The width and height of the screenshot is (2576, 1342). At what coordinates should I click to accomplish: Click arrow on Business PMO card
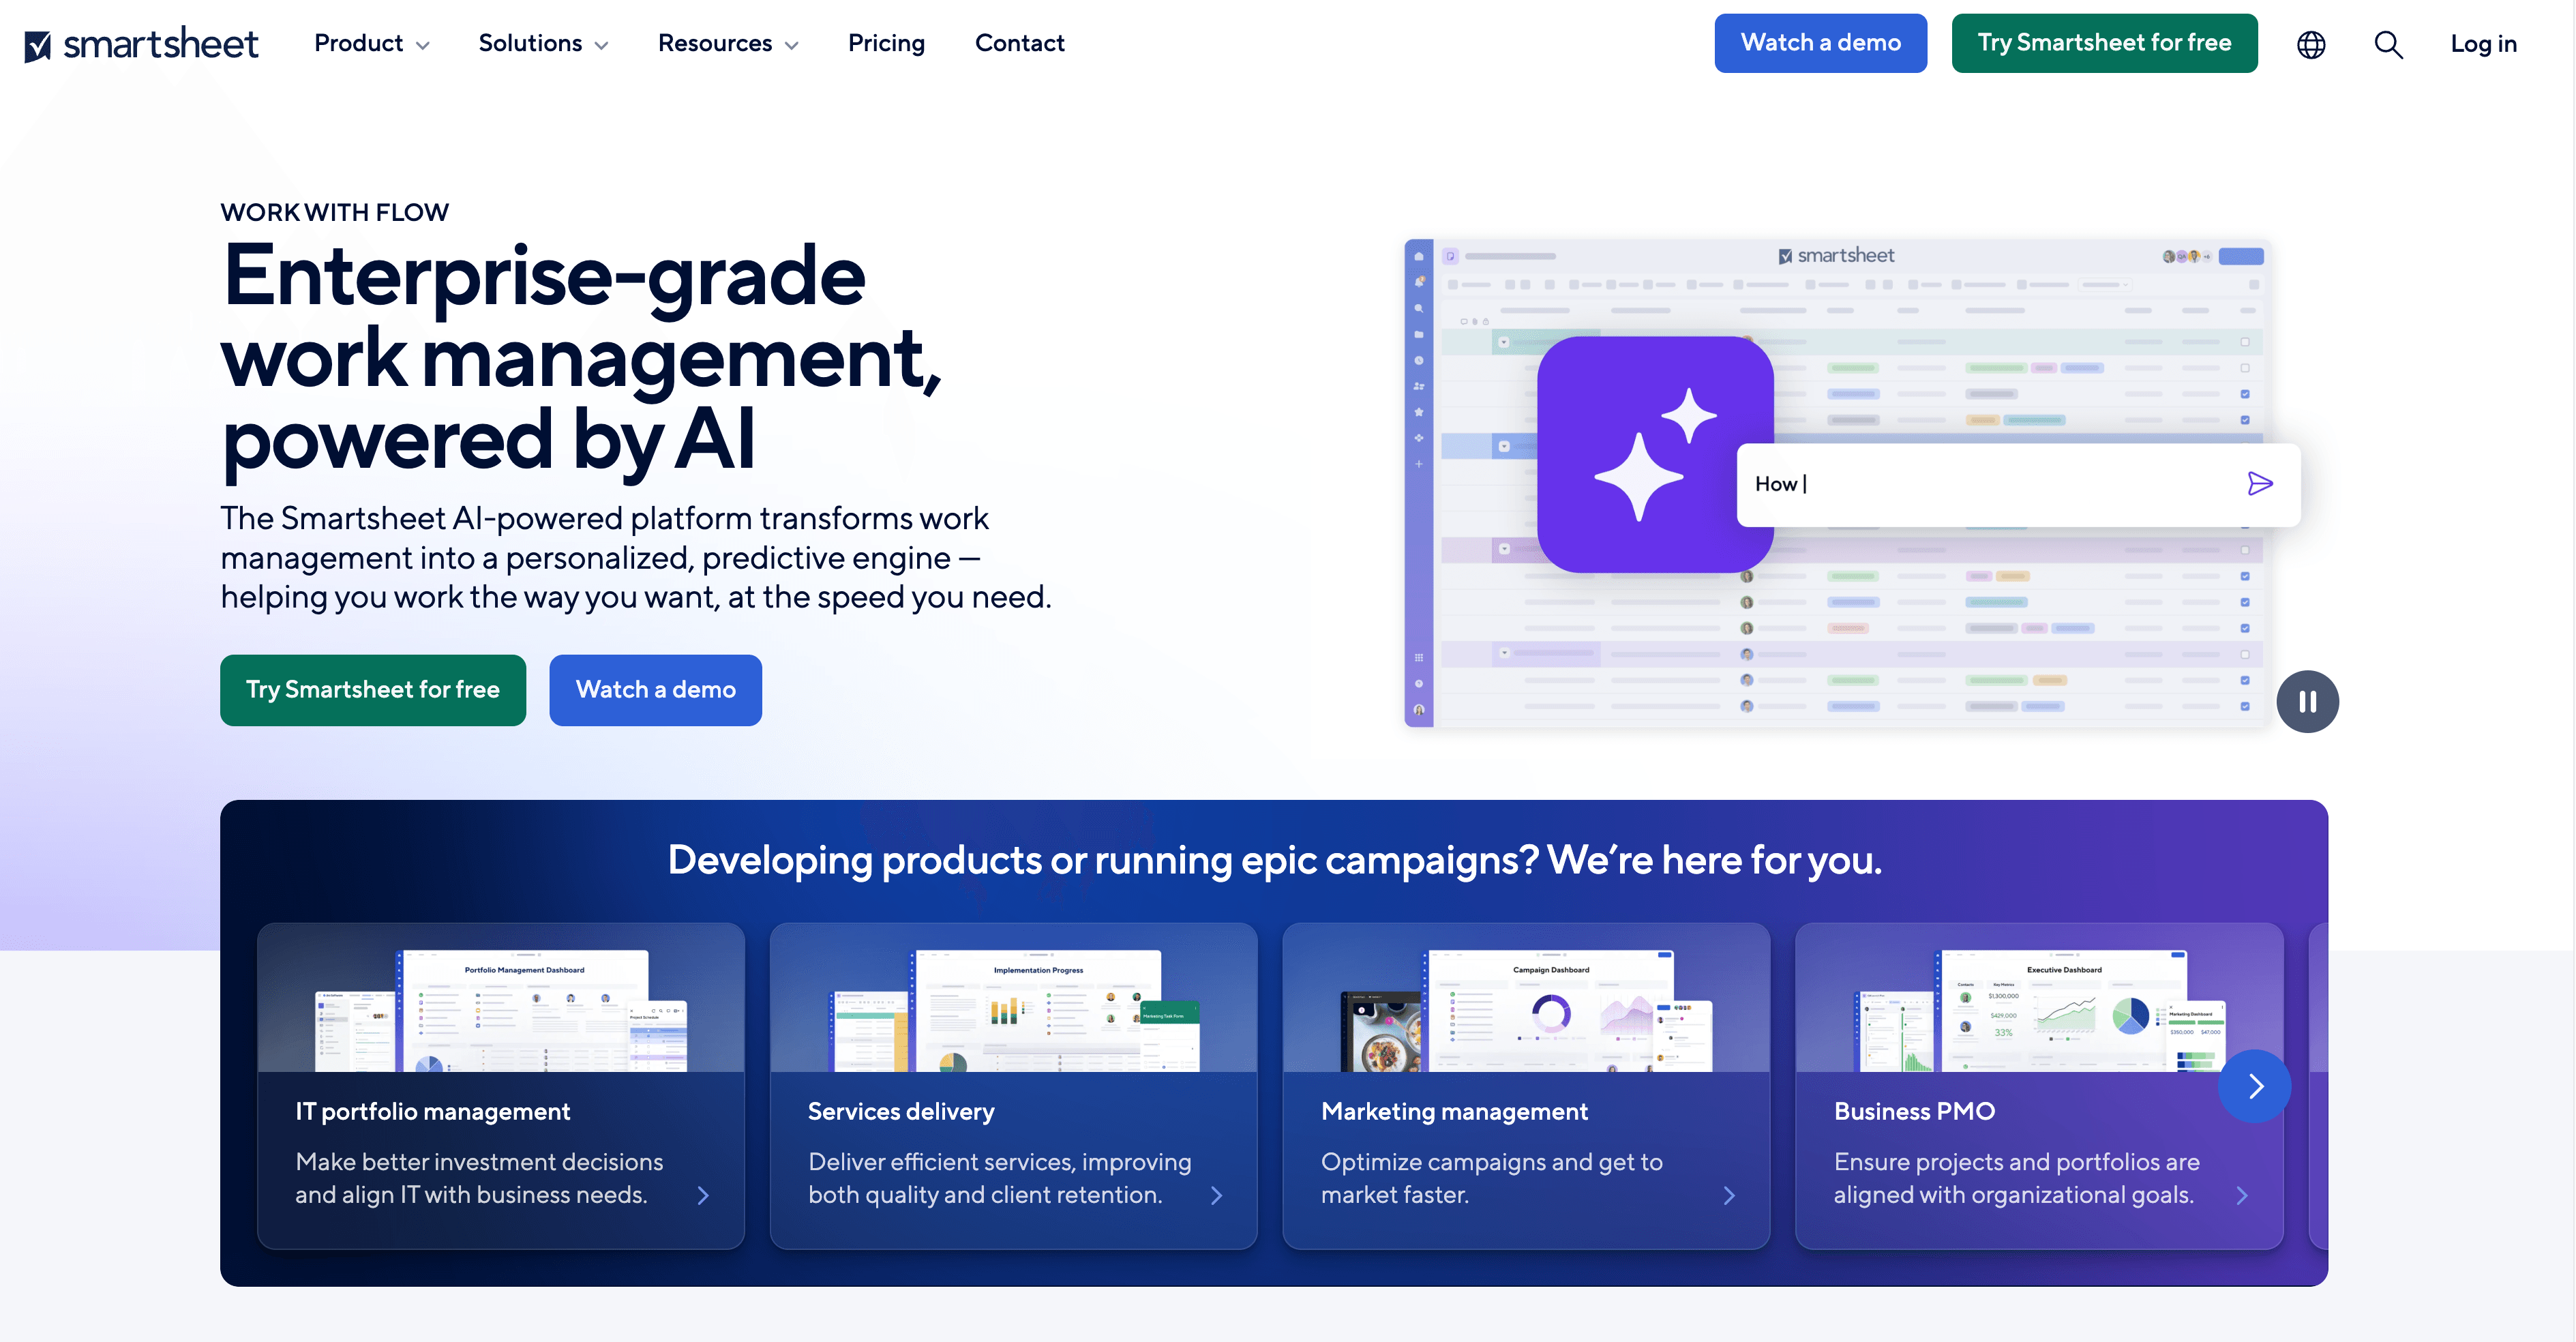click(x=2242, y=1195)
